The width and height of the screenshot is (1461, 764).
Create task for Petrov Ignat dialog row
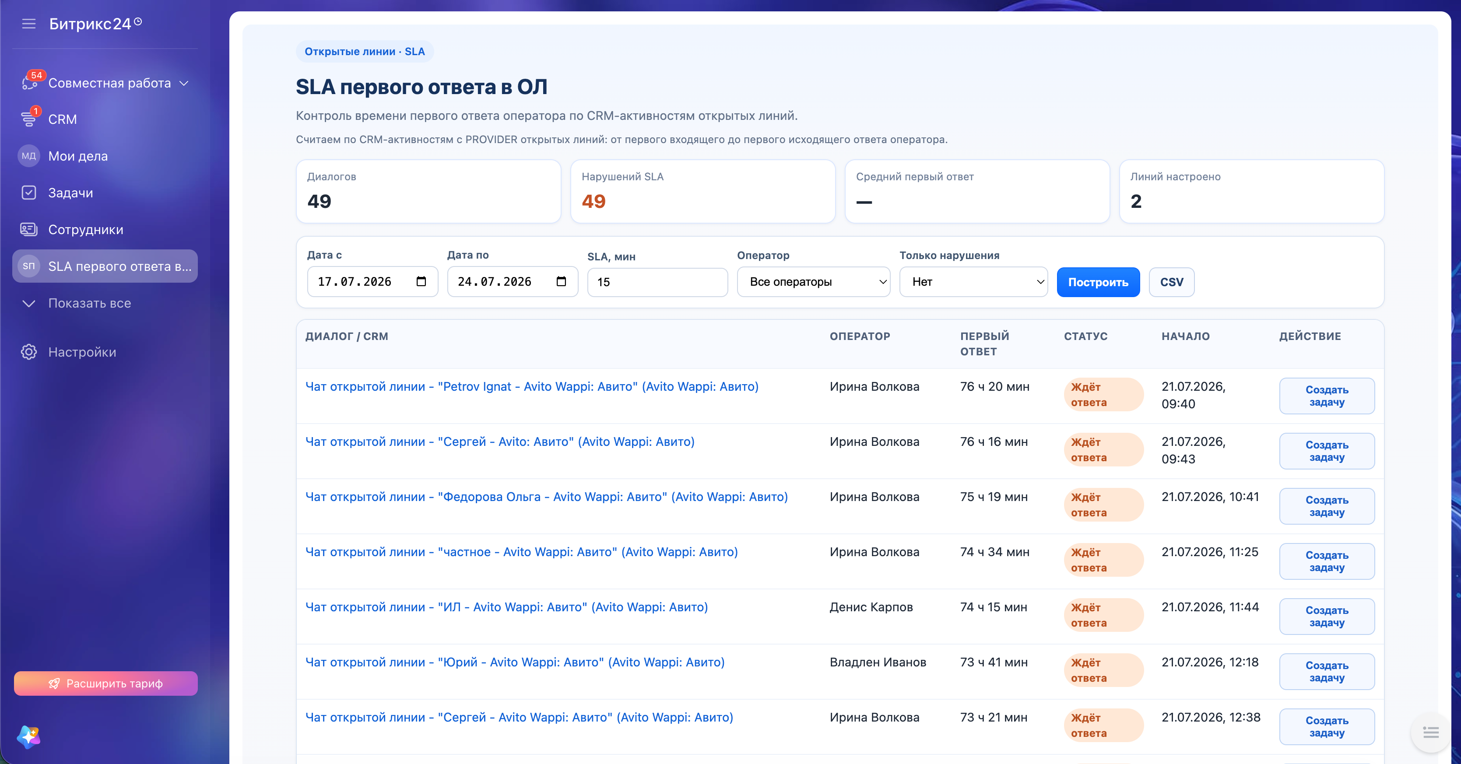coord(1327,396)
